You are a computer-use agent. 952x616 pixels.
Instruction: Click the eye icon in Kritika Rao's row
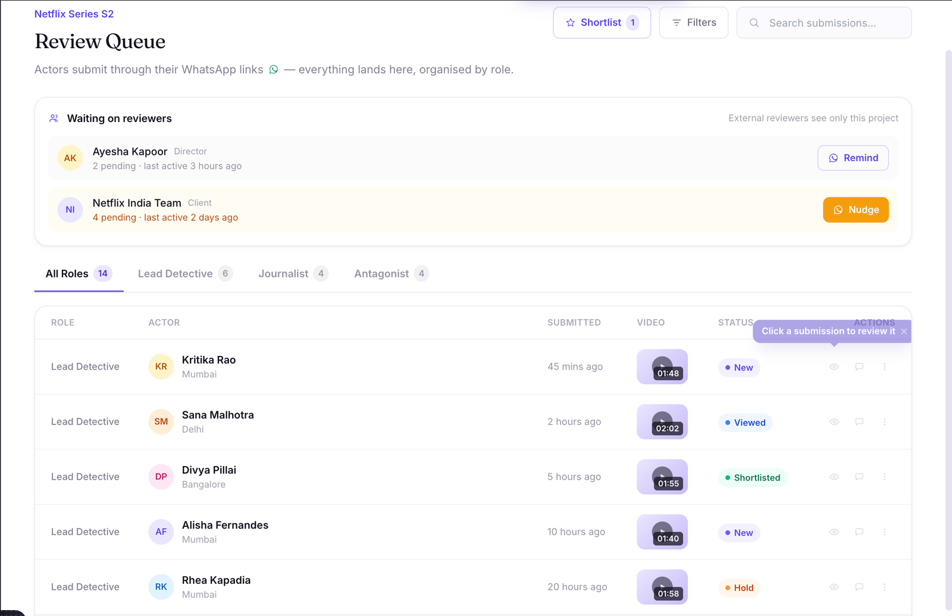[834, 367]
